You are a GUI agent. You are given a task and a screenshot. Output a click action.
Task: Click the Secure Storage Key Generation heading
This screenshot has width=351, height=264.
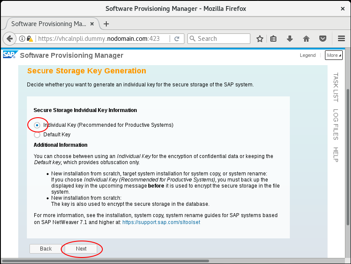[87, 71]
